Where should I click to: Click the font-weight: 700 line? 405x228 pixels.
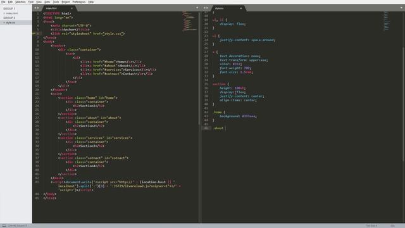pos(235,68)
